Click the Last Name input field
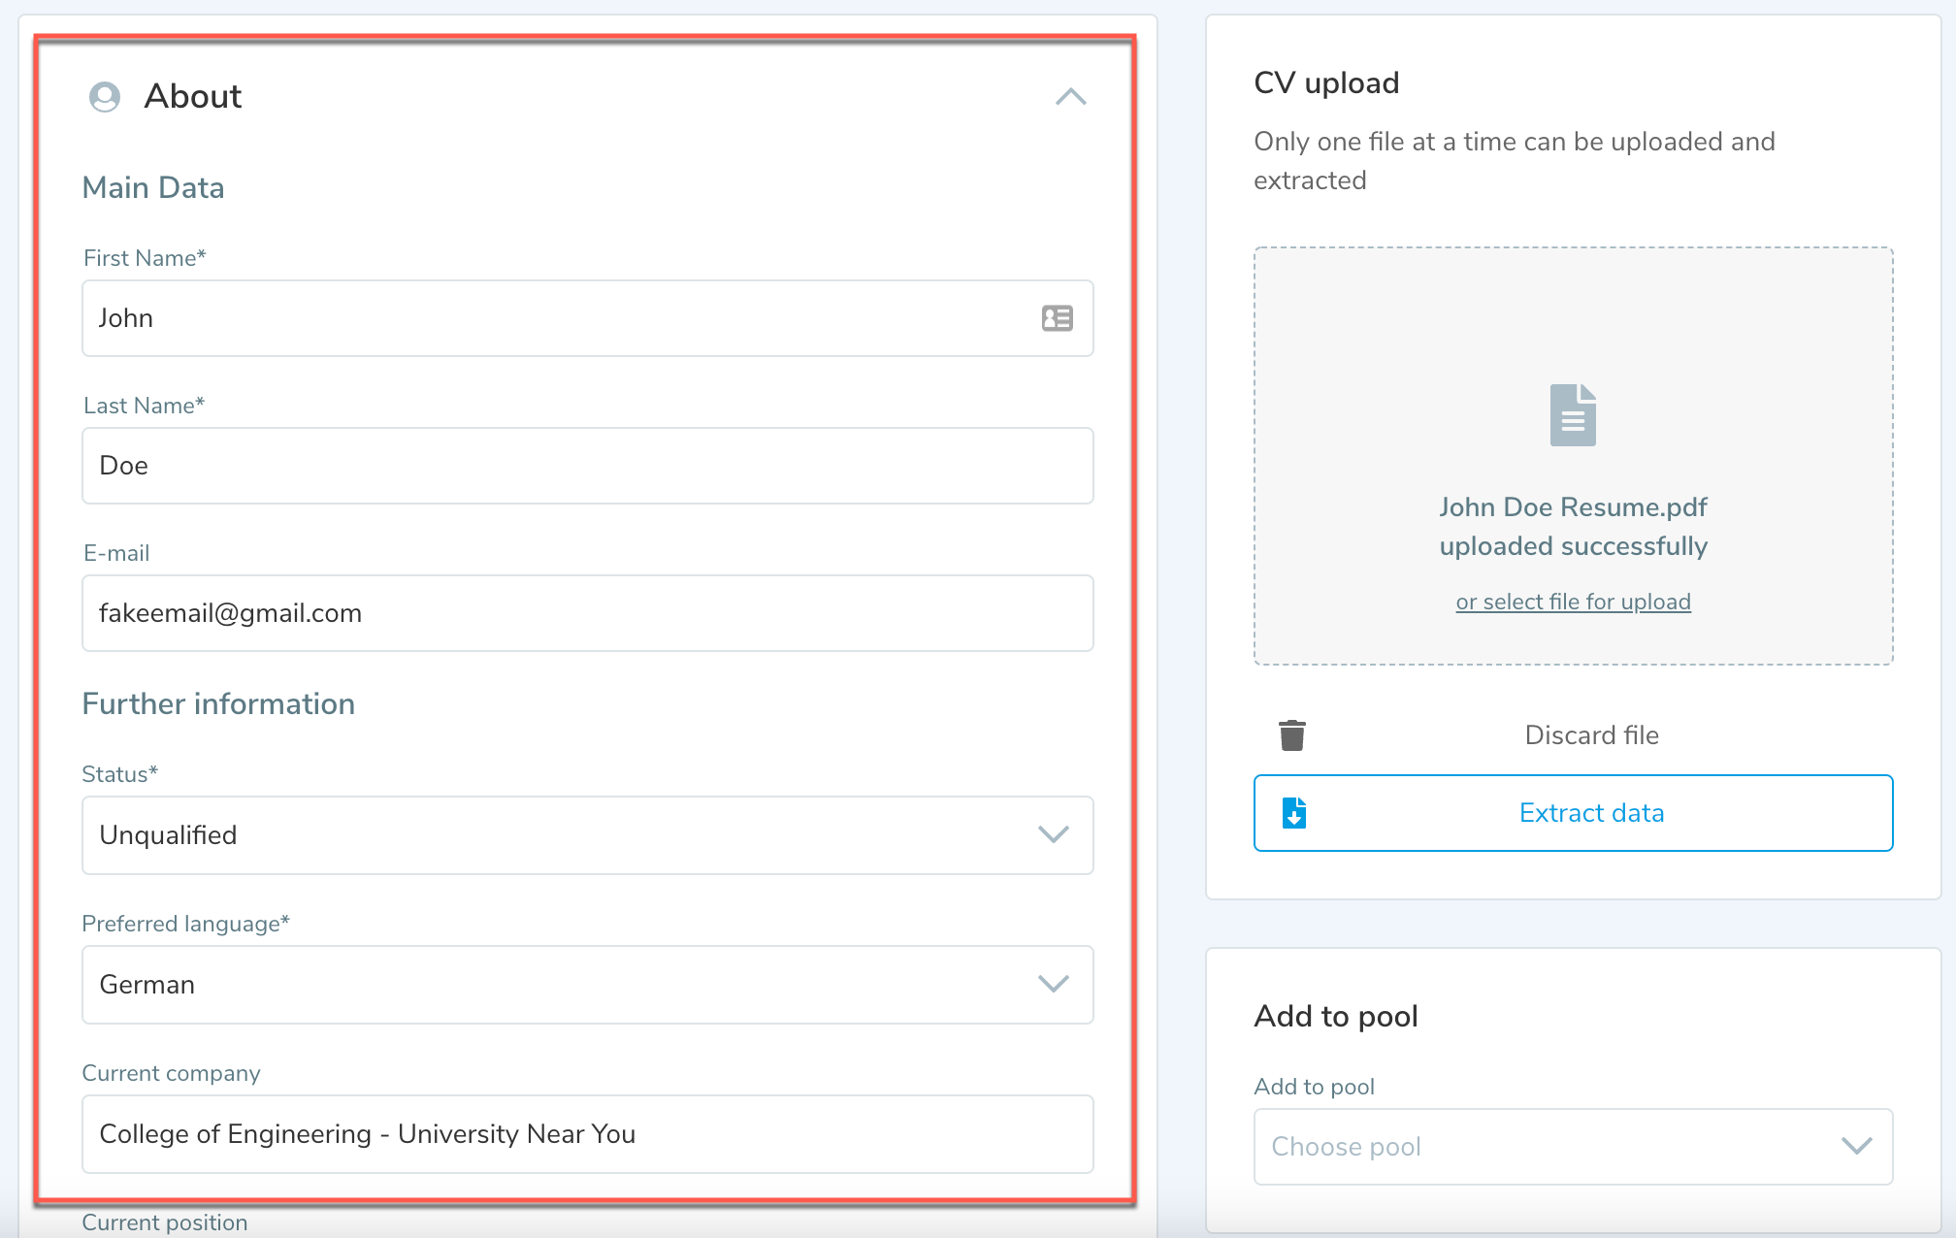This screenshot has width=1956, height=1238. [x=587, y=466]
